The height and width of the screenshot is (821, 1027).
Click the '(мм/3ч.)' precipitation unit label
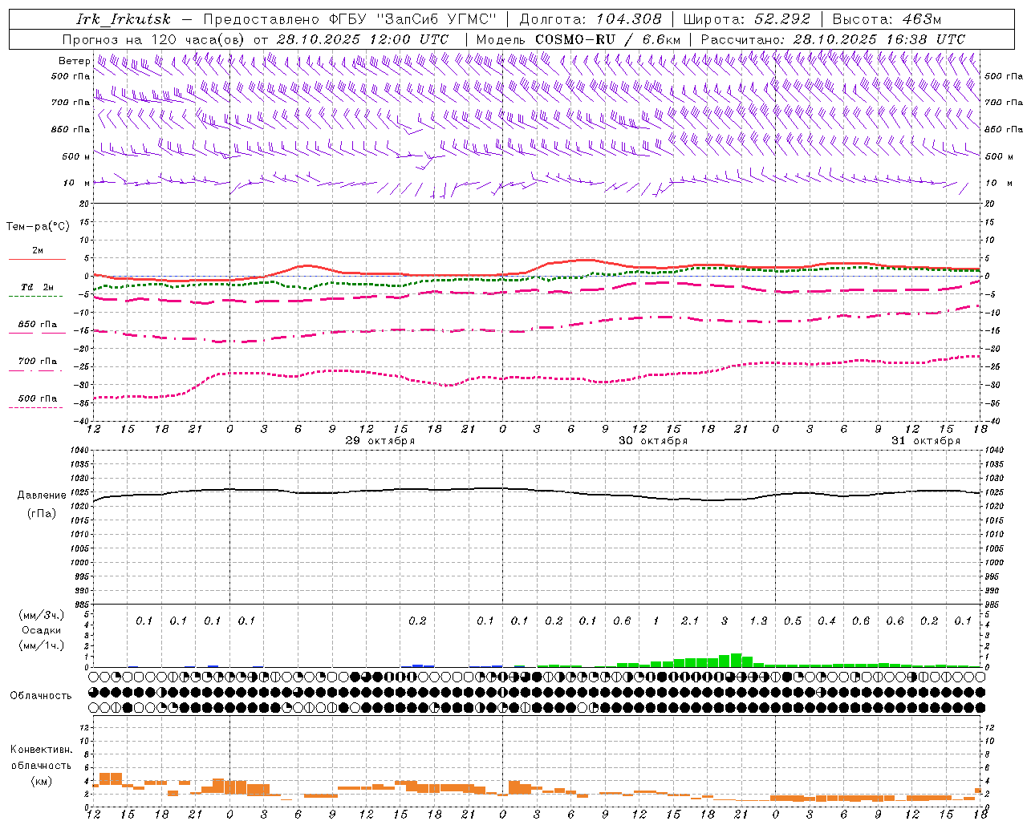coord(41,615)
